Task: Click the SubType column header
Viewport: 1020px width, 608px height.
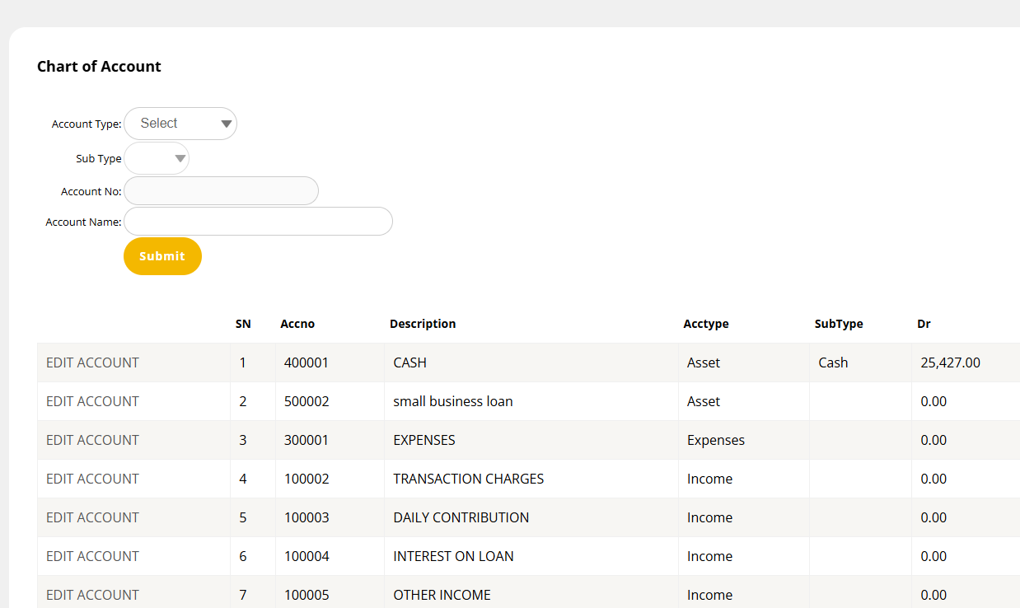Action: pyautogui.click(x=839, y=324)
